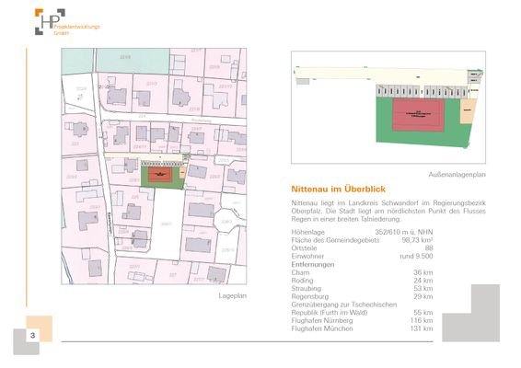521x368 pixels.
Task: Click the Lageplan site map image
Action: [x=154, y=167]
